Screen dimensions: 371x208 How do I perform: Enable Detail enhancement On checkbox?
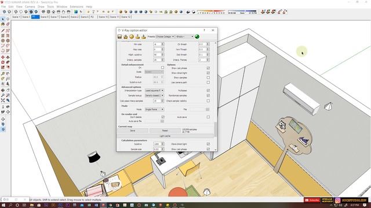pyautogui.click(x=162, y=68)
